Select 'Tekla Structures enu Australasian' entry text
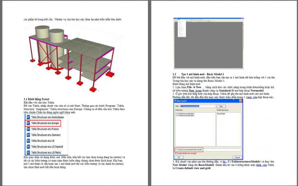 pos(48,117)
